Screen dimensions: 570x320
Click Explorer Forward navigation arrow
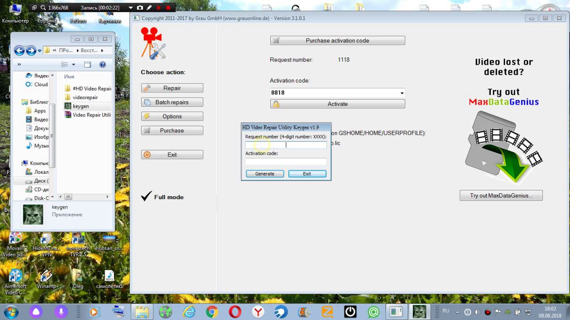pos(31,51)
